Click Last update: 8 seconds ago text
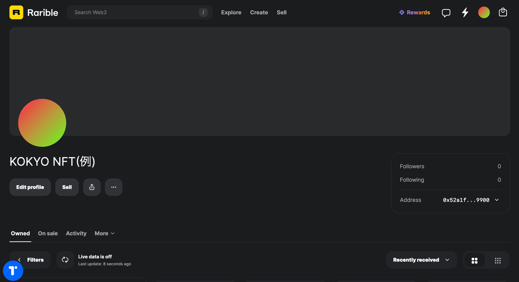 [x=104, y=264]
